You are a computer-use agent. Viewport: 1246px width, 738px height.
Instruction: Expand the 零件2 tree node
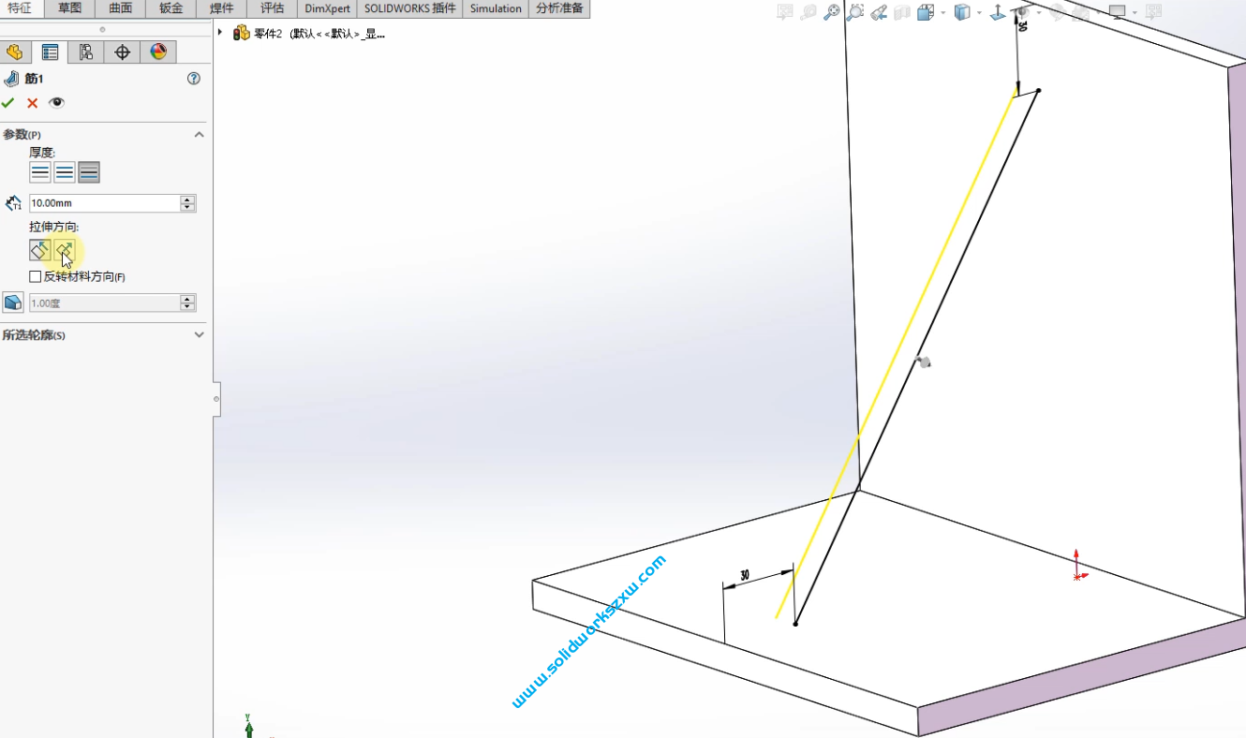point(220,33)
